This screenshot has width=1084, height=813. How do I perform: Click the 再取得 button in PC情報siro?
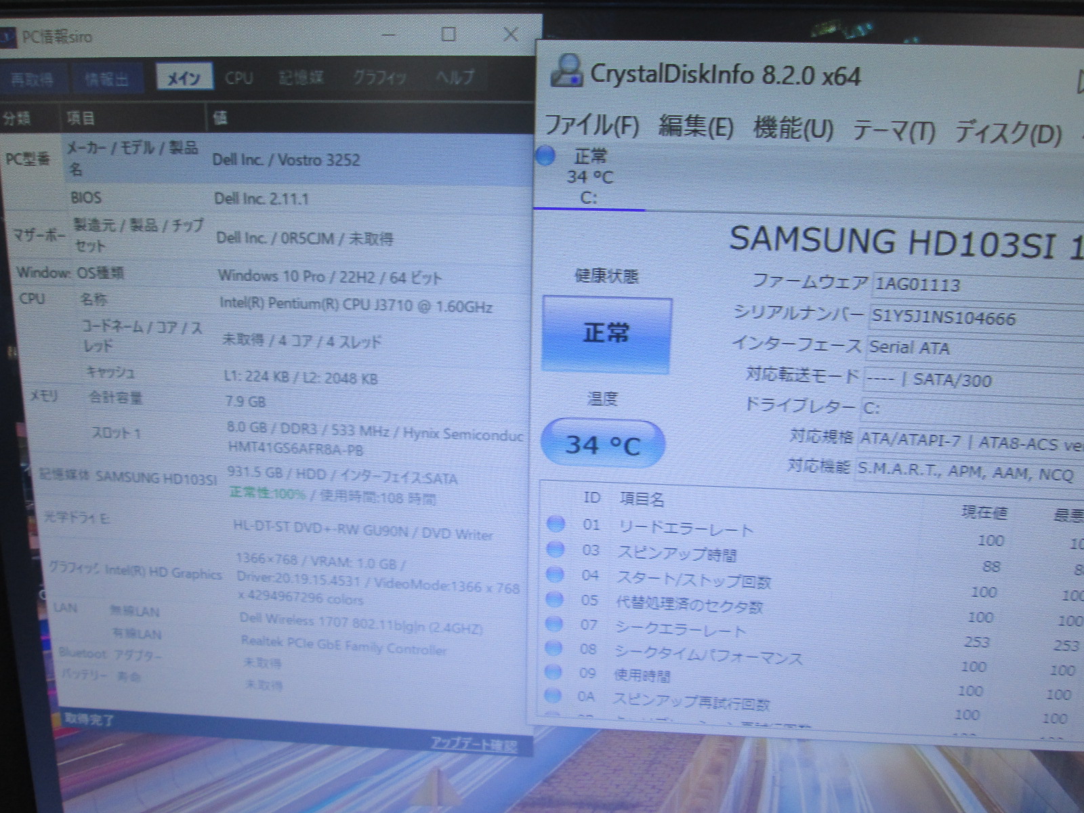tap(32, 79)
